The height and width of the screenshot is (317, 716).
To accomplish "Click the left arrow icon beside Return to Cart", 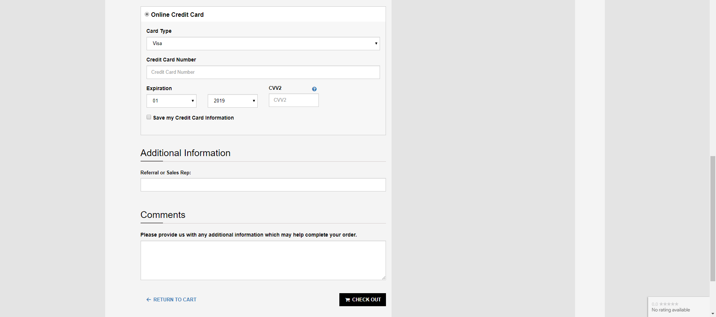I will point(148,300).
